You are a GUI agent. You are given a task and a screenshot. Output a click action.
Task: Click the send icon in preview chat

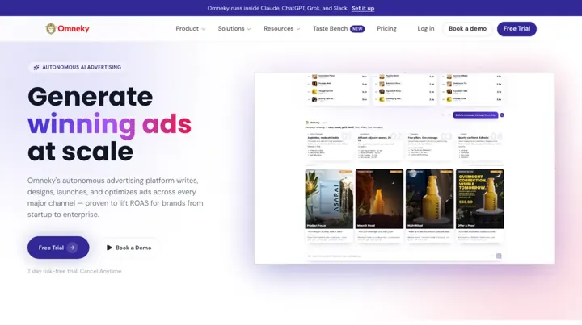[x=499, y=256]
